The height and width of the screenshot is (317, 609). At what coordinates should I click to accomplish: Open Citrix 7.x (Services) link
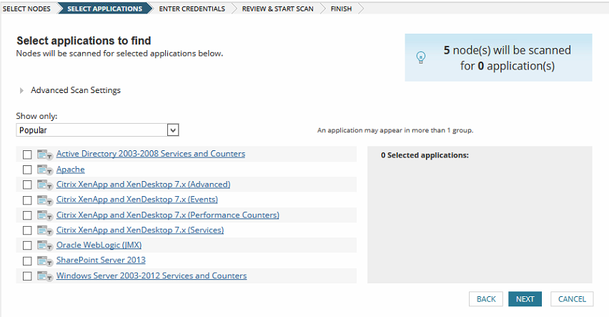tap(140, 230)
